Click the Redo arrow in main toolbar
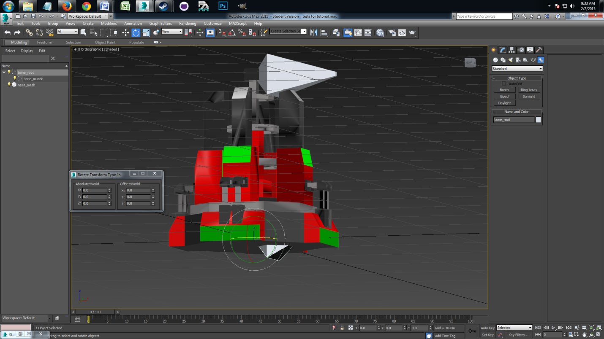 pos(17,32)
